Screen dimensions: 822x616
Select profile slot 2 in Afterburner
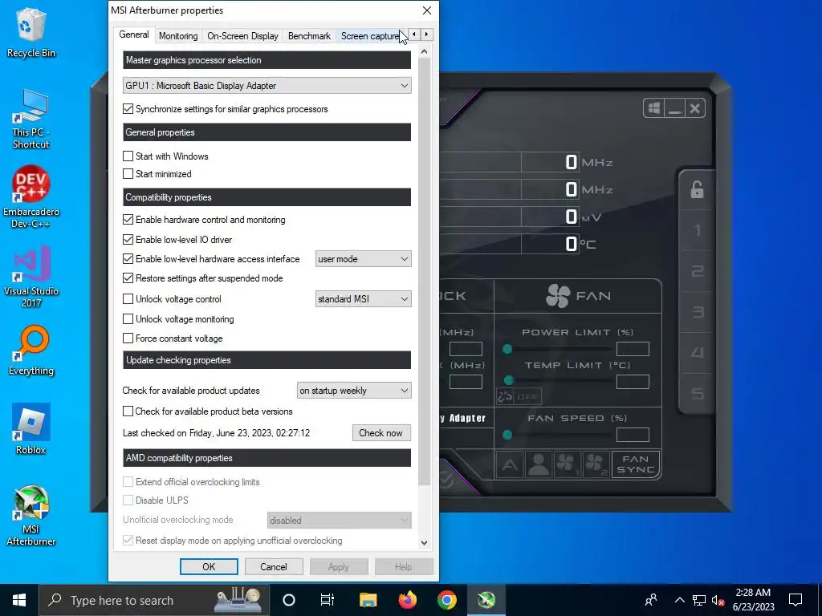(698, 271)
